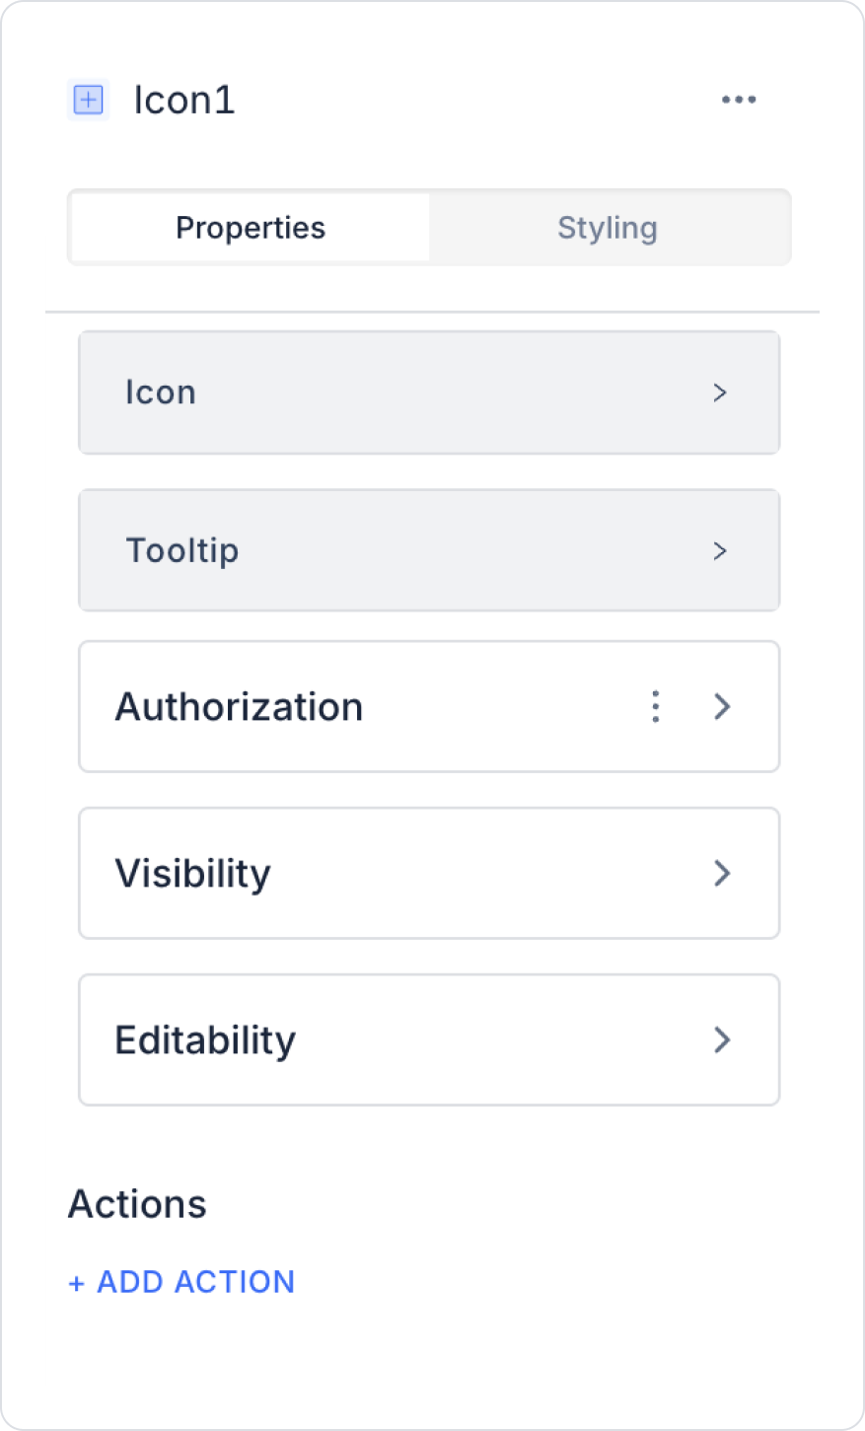The height and width of the screenshot is (1431, 865).
Task: Open the Icon settings section label
Action: point(161,393)
